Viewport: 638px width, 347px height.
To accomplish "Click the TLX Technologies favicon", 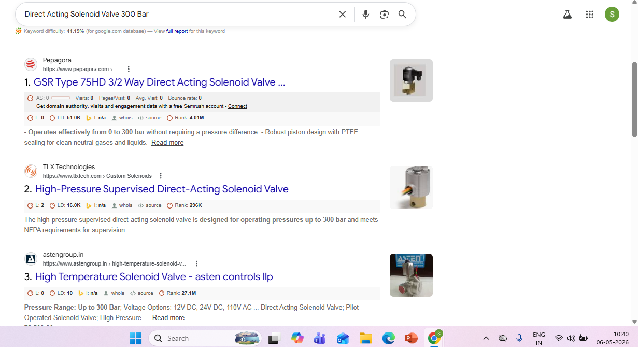I will point(31,171).
